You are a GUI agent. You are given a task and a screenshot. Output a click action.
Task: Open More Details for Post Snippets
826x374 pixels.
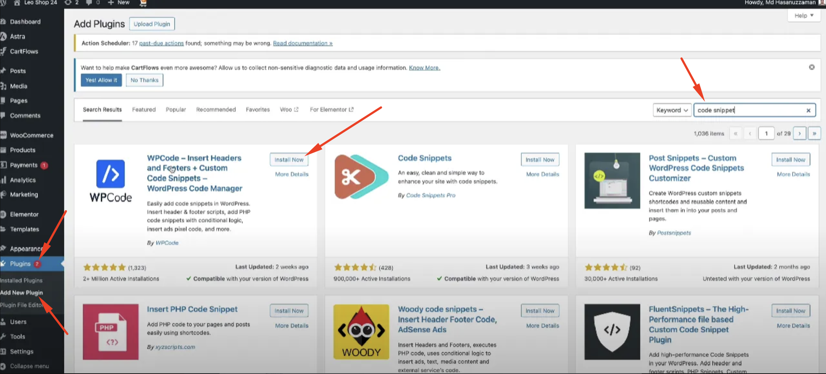[x=793, y=174]
